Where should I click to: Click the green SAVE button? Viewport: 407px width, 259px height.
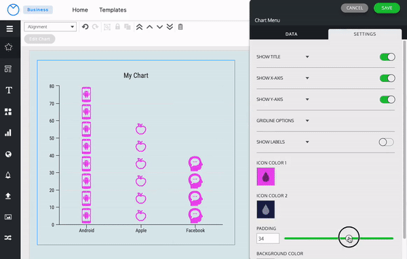[x=387, y=8]
